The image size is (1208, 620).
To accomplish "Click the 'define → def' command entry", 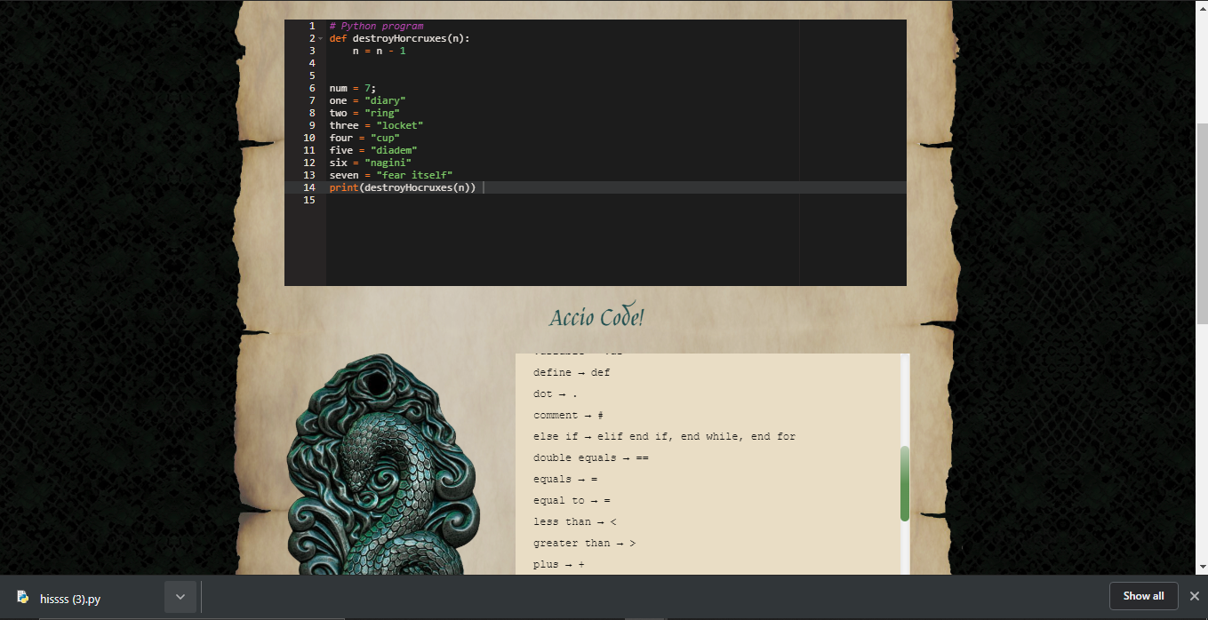I will 572,372.
